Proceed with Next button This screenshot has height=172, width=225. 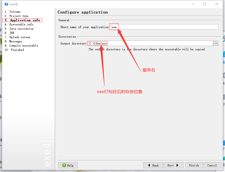coord(173,165)
